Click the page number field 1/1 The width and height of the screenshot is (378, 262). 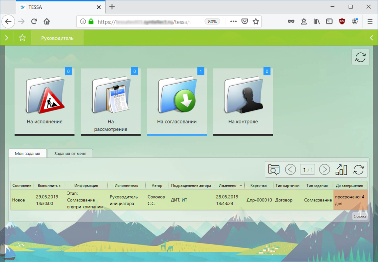(x=307, y=170)
